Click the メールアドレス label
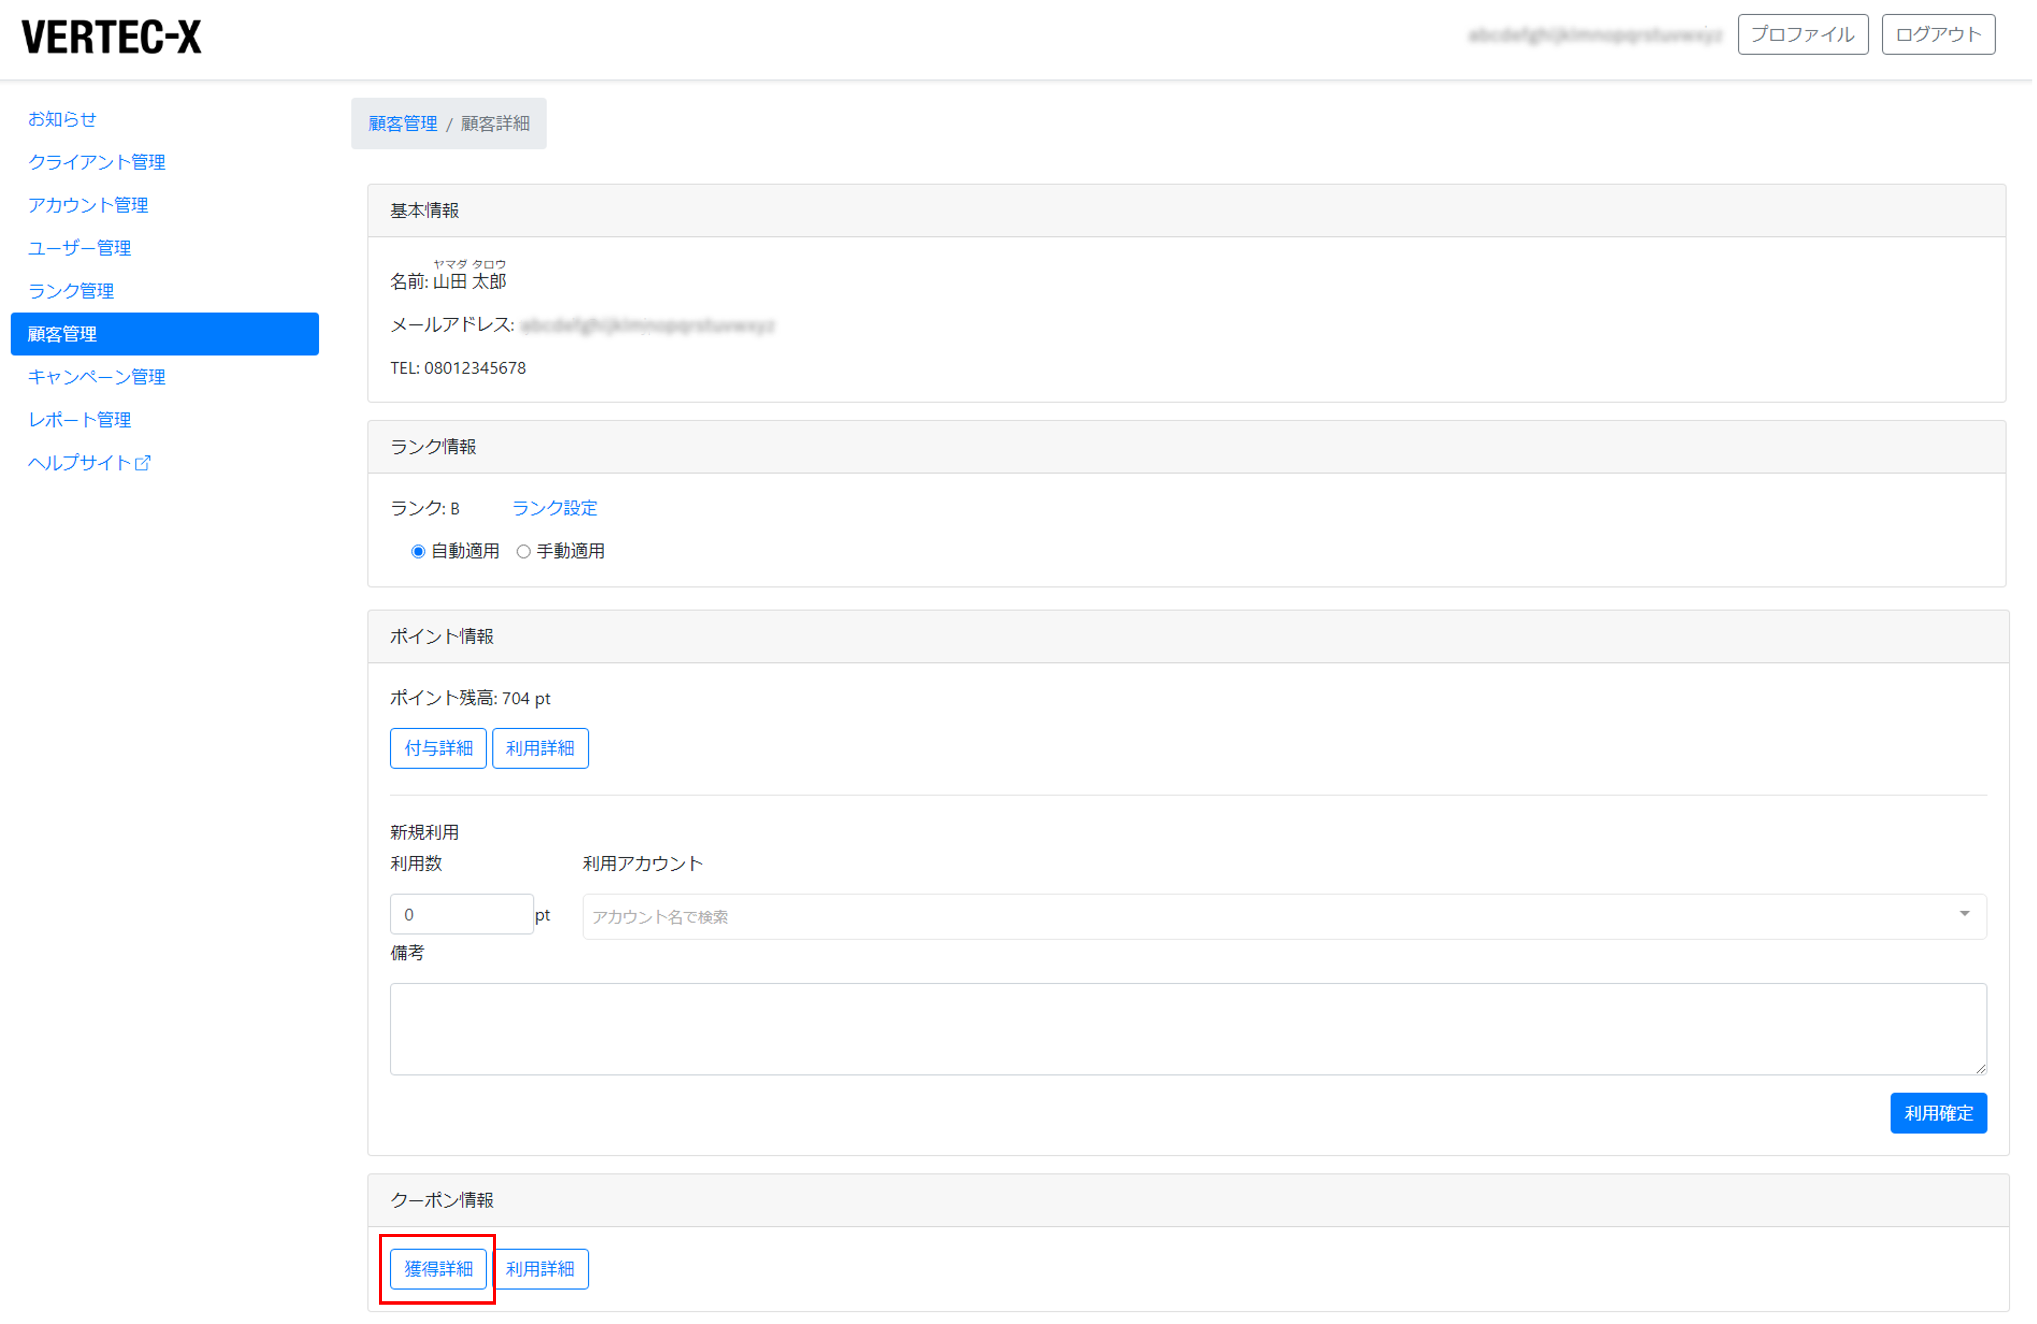 pyautogui.click(x=452, y=325)
